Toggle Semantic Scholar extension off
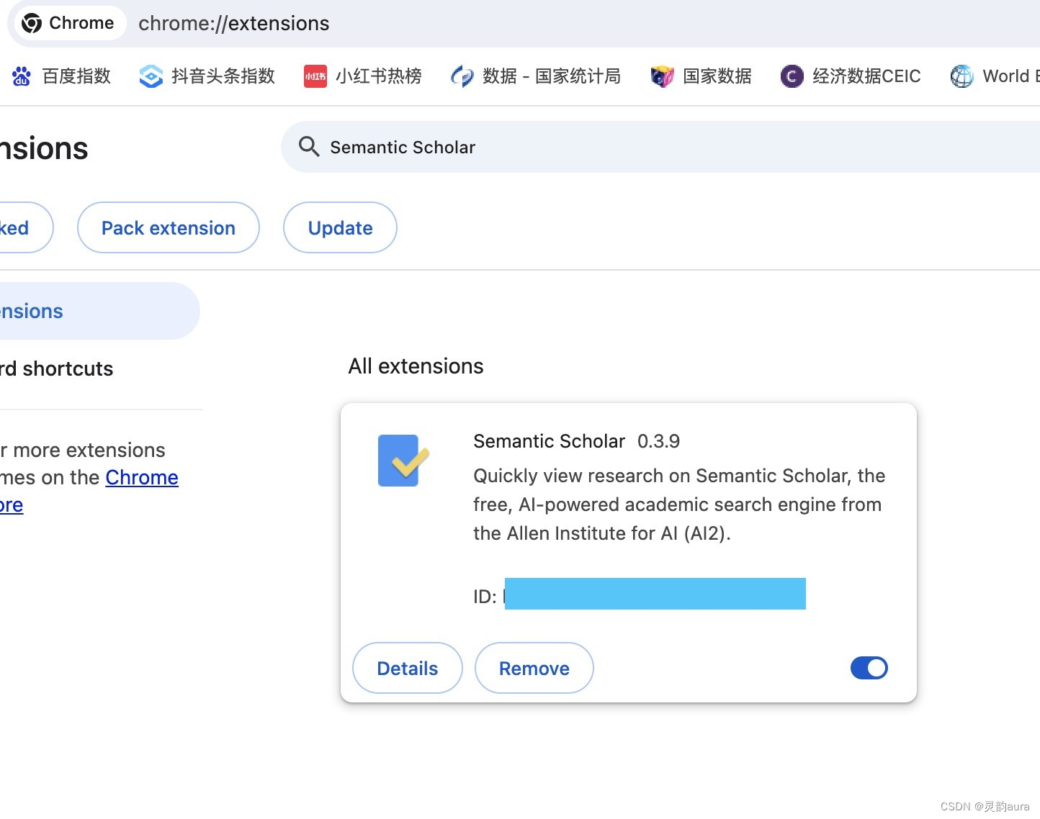 869,668
